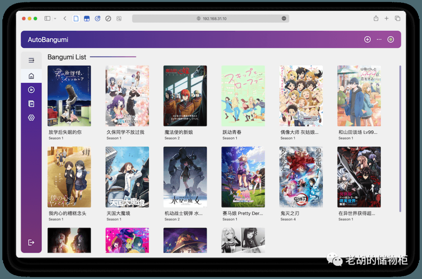Open the settings gear in the sidebar
Viewport: 422px width, 279px height.
[31, 118]
